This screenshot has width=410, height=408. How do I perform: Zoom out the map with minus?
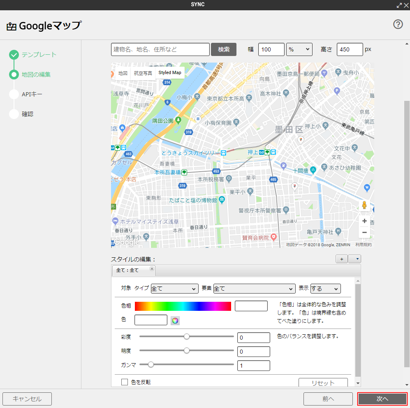[364, 232]
